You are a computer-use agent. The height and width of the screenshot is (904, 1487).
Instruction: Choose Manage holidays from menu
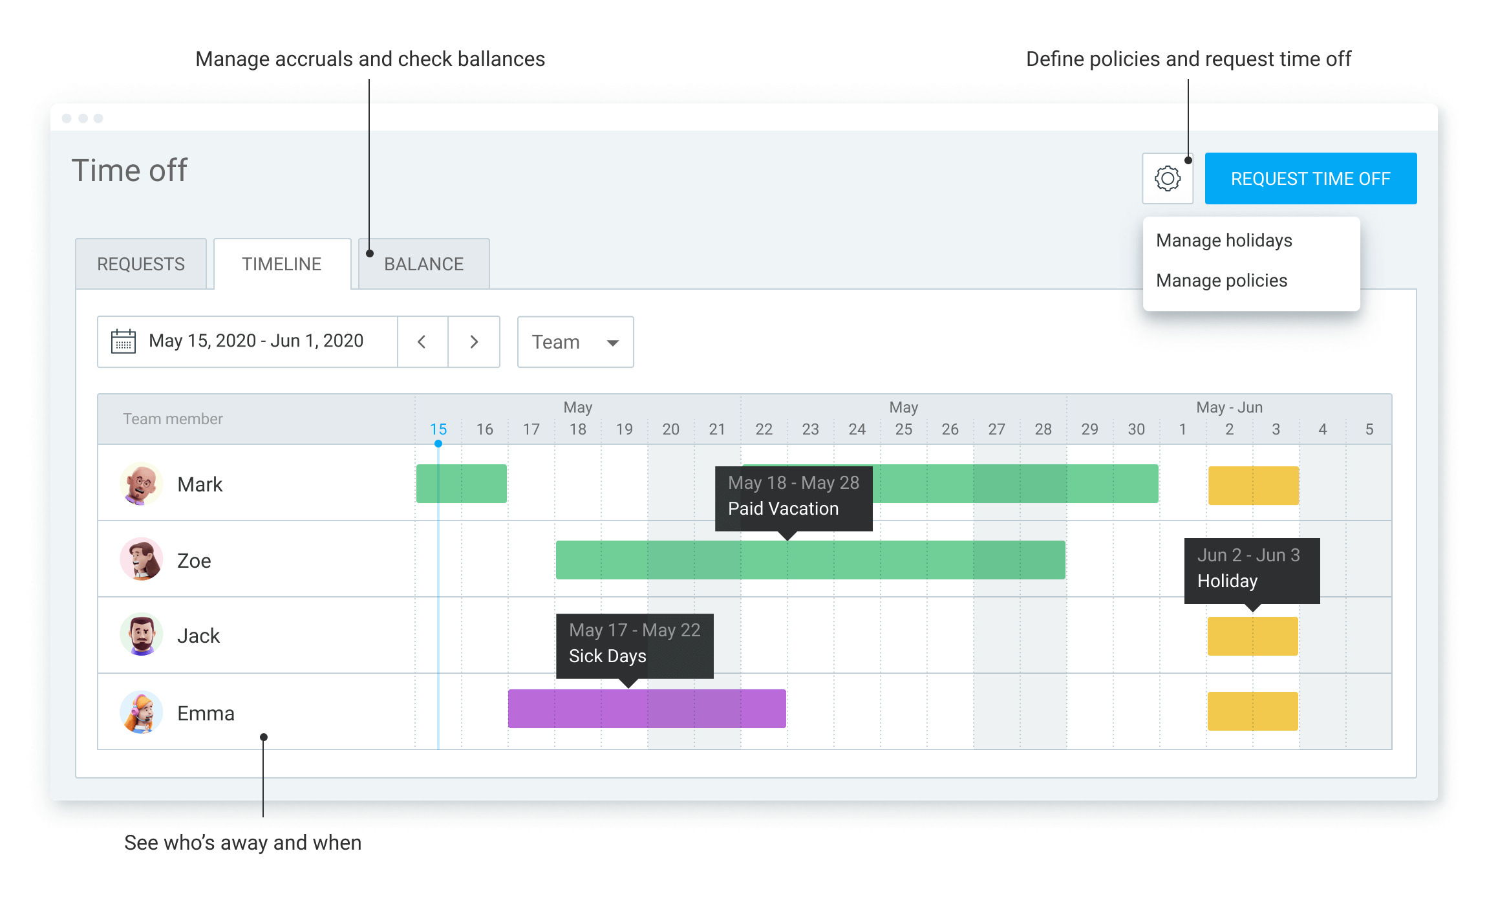click(1223, 241)
